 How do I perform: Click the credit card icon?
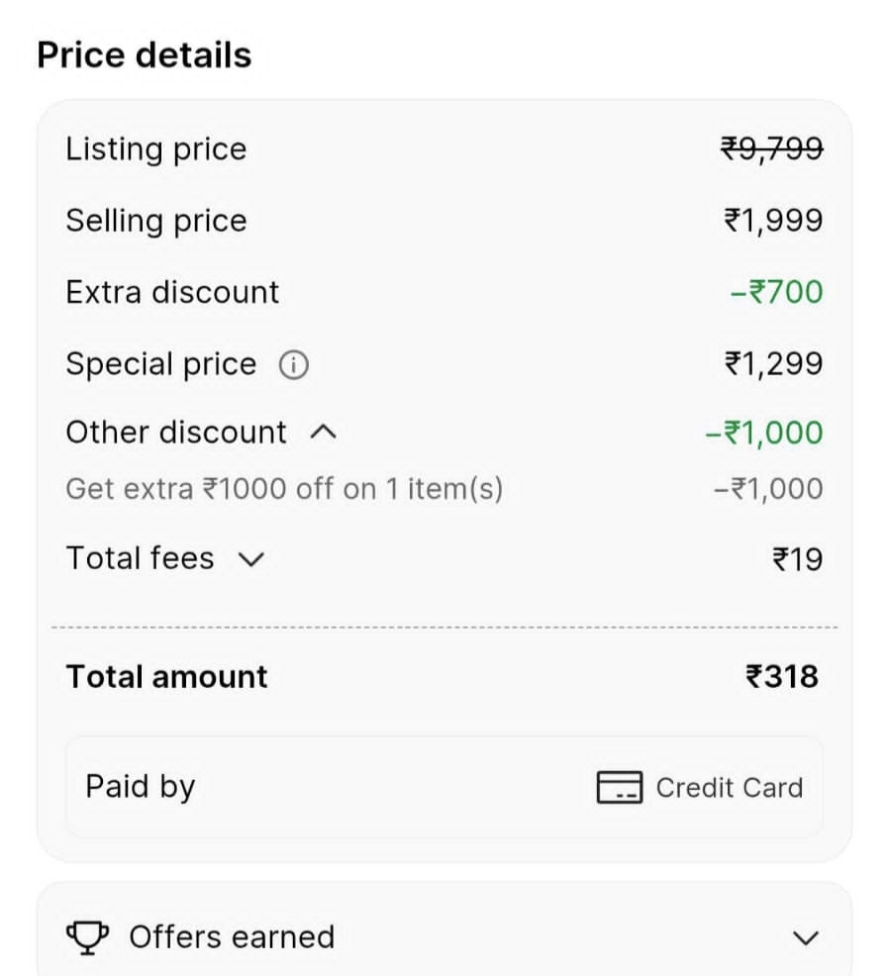(620, 788)
